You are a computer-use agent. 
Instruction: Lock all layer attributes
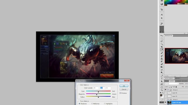coord(176,87)
